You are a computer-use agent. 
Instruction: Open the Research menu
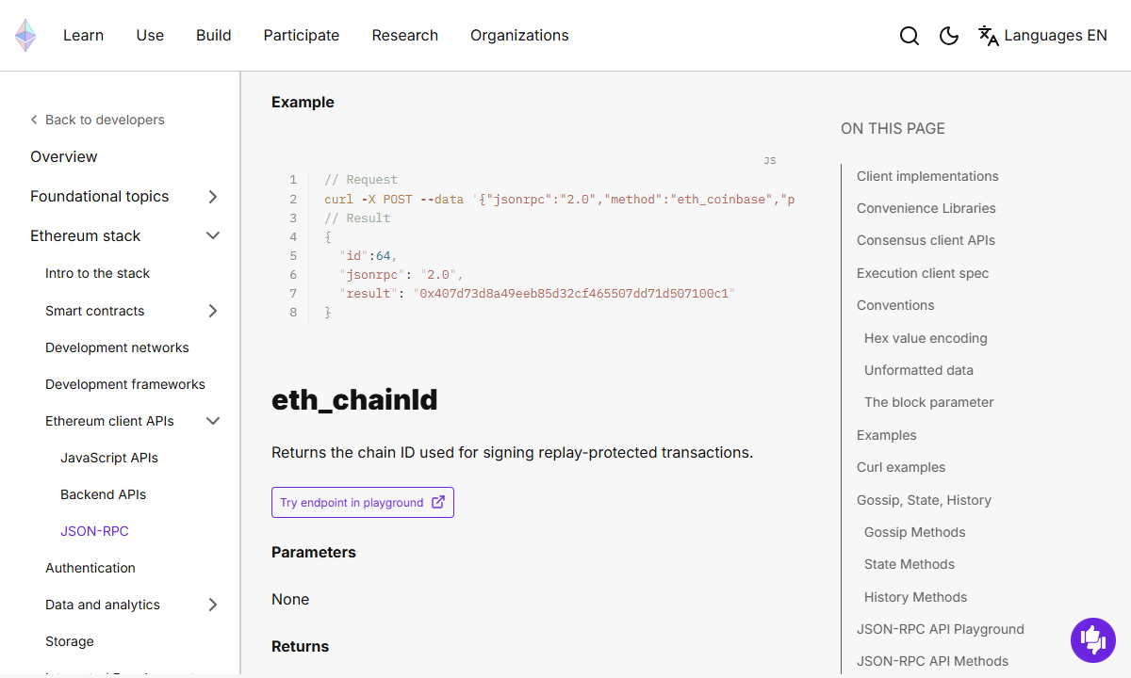pos(405,36)
